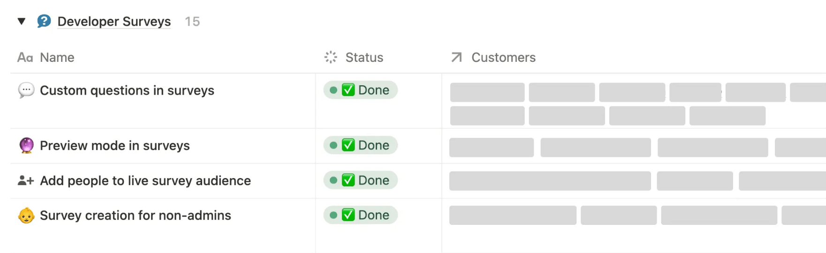The height and width of the screenshot is (253, 826).
Task: Open Done status dropdown for Preview mode
Action: tap(360, 145)
